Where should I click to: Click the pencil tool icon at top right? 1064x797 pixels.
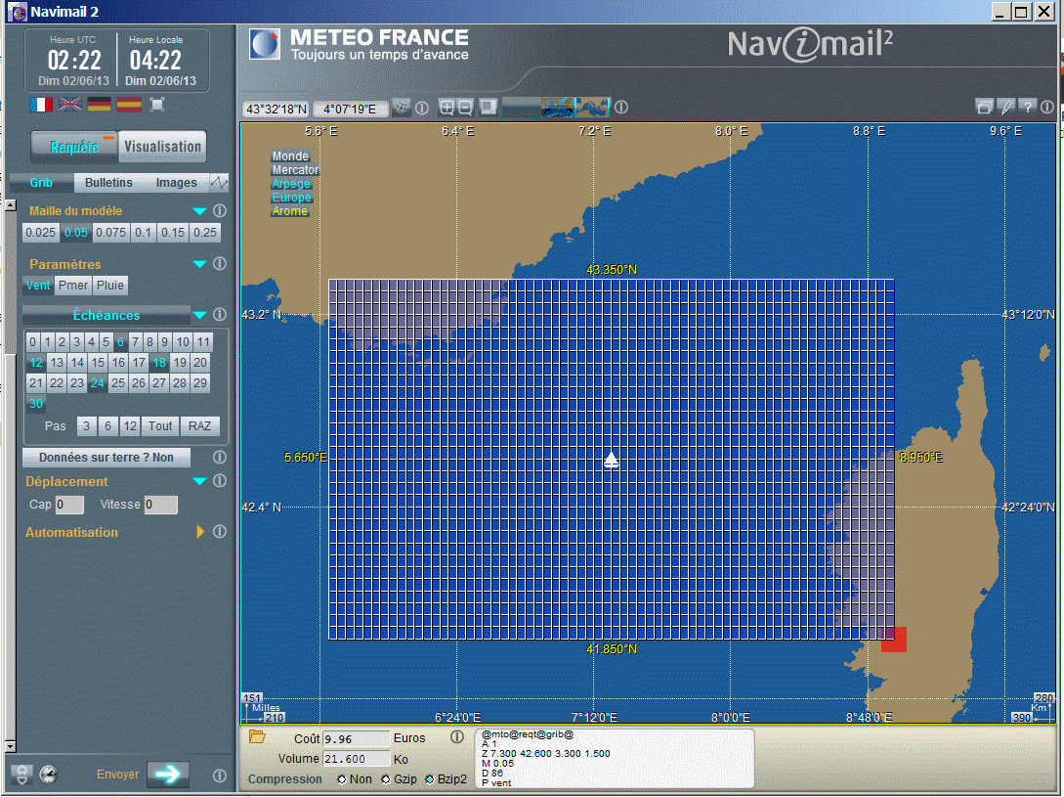(x=1006, y=107)
